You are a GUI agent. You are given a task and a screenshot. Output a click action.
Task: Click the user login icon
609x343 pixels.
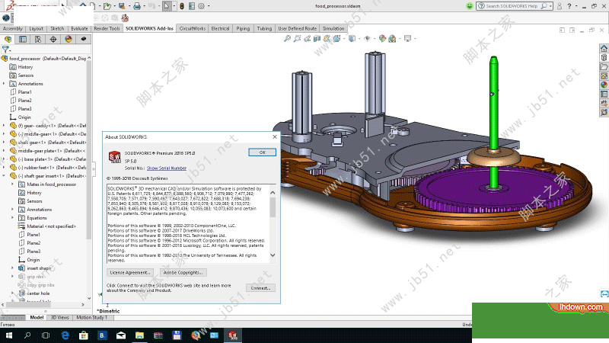(x=560, y=6)
